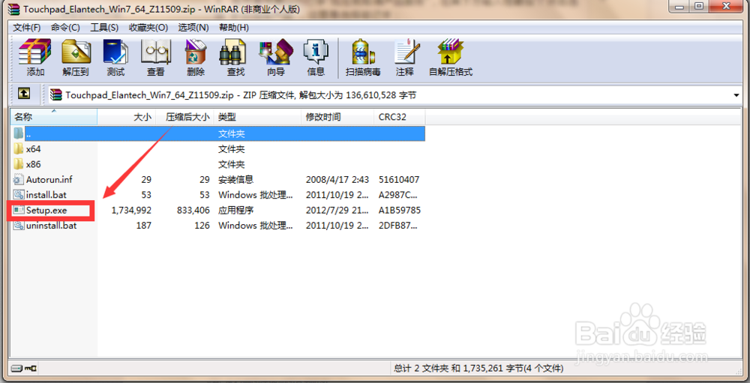Click the uninstall.bat file icon
Screen dimensions: 750x383
pyautogui.click(x=19, y=226)
